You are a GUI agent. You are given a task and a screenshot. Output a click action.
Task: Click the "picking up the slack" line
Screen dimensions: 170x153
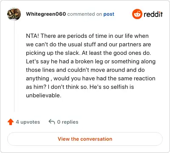[88, 53]
